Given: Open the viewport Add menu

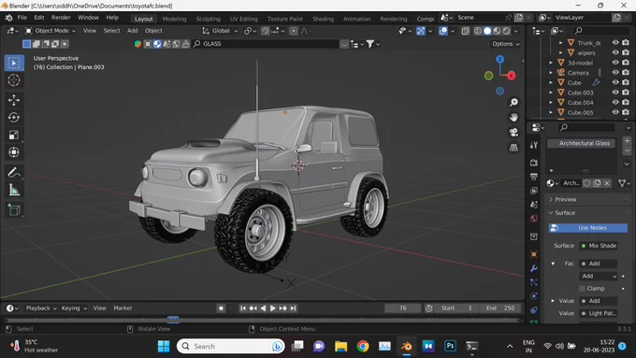Looking at the screenshot, I should tap(132, 31).
